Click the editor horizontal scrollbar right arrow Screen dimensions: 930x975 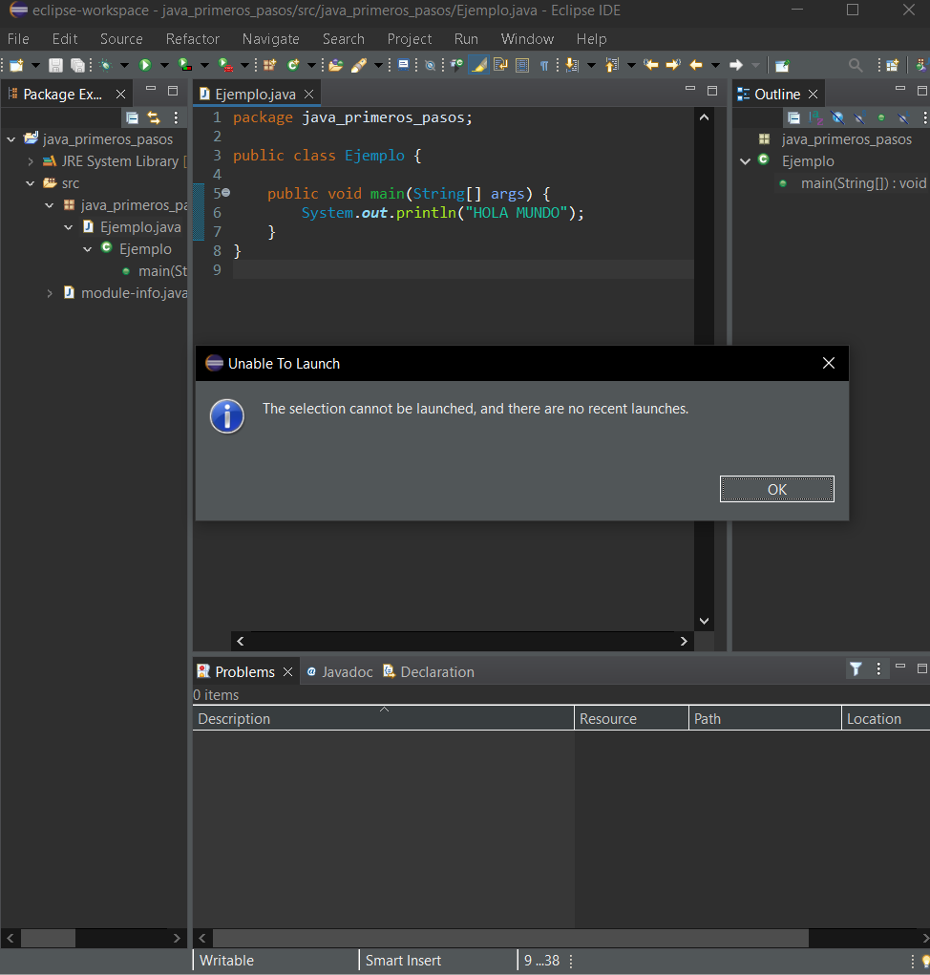pyautogui.click(x=684, y=641)
